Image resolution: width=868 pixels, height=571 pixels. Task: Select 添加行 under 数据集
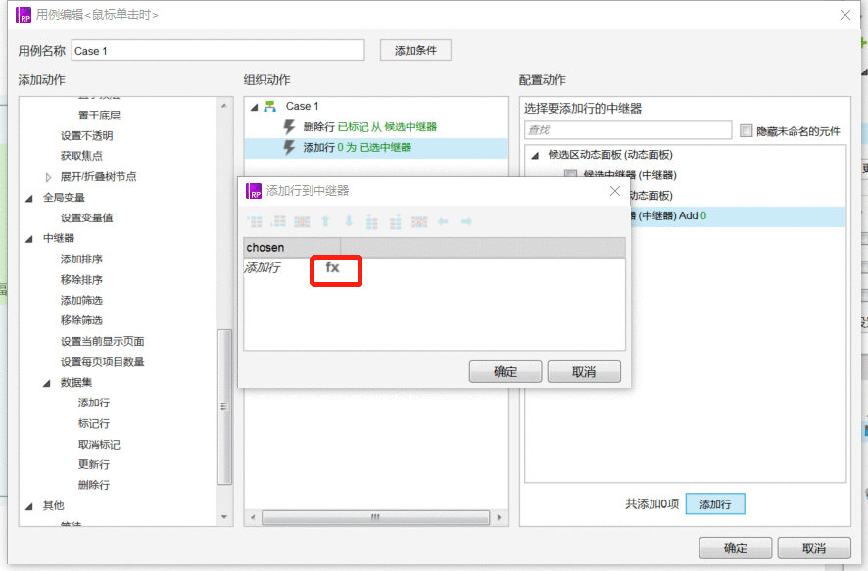pos(93,403)
